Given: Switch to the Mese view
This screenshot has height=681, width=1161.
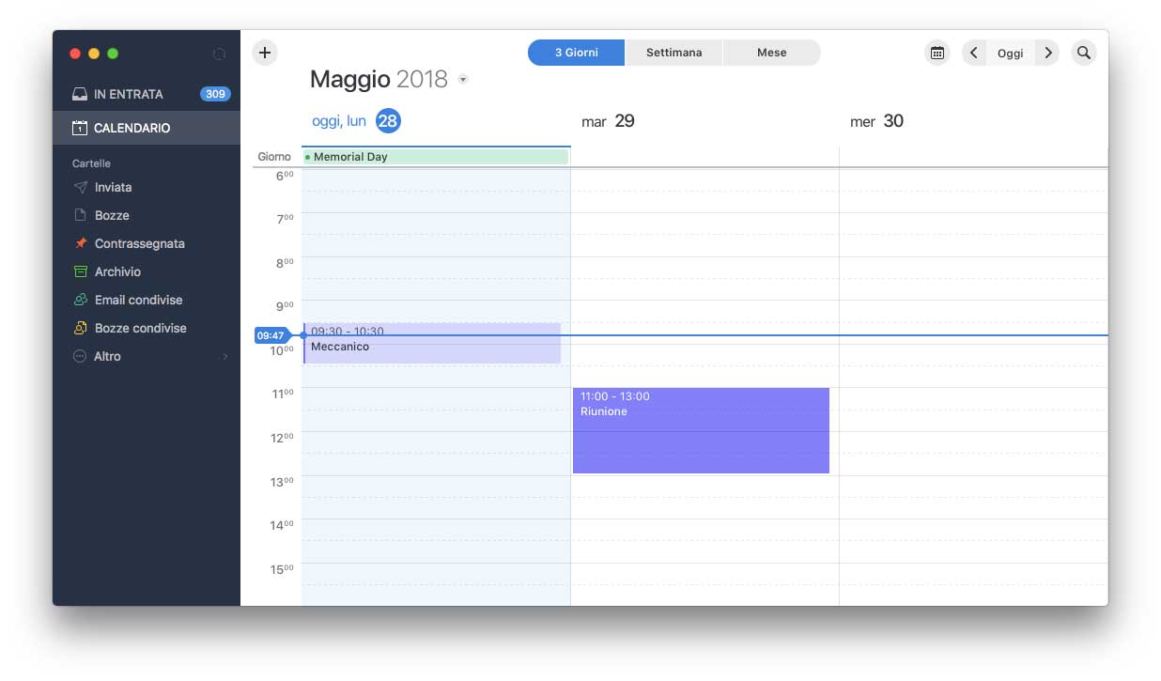Looking at the screenshot, I should (x=771, y=53).
